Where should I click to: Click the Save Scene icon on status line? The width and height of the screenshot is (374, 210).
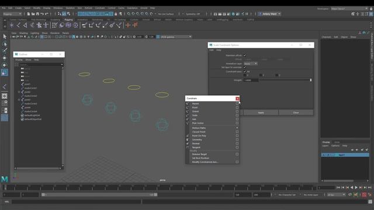(37, 14)
